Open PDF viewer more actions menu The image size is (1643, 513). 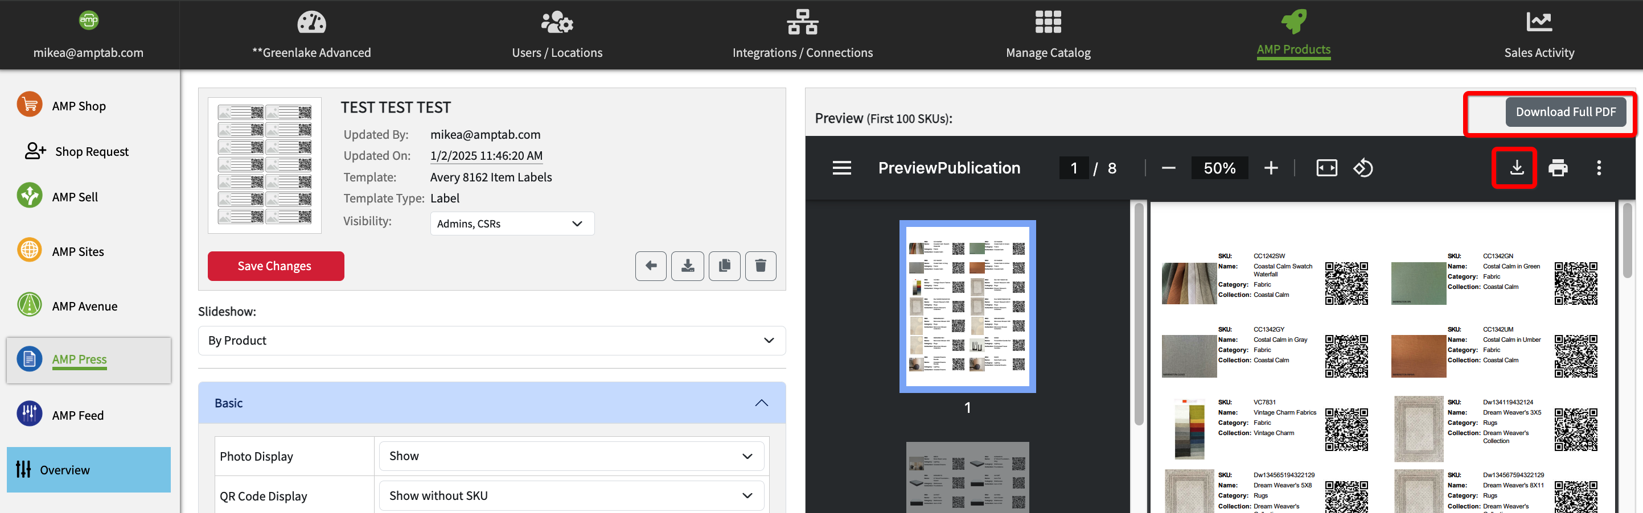coord(1599,168)
